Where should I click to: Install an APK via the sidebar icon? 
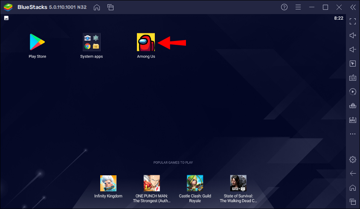[353, 120]
